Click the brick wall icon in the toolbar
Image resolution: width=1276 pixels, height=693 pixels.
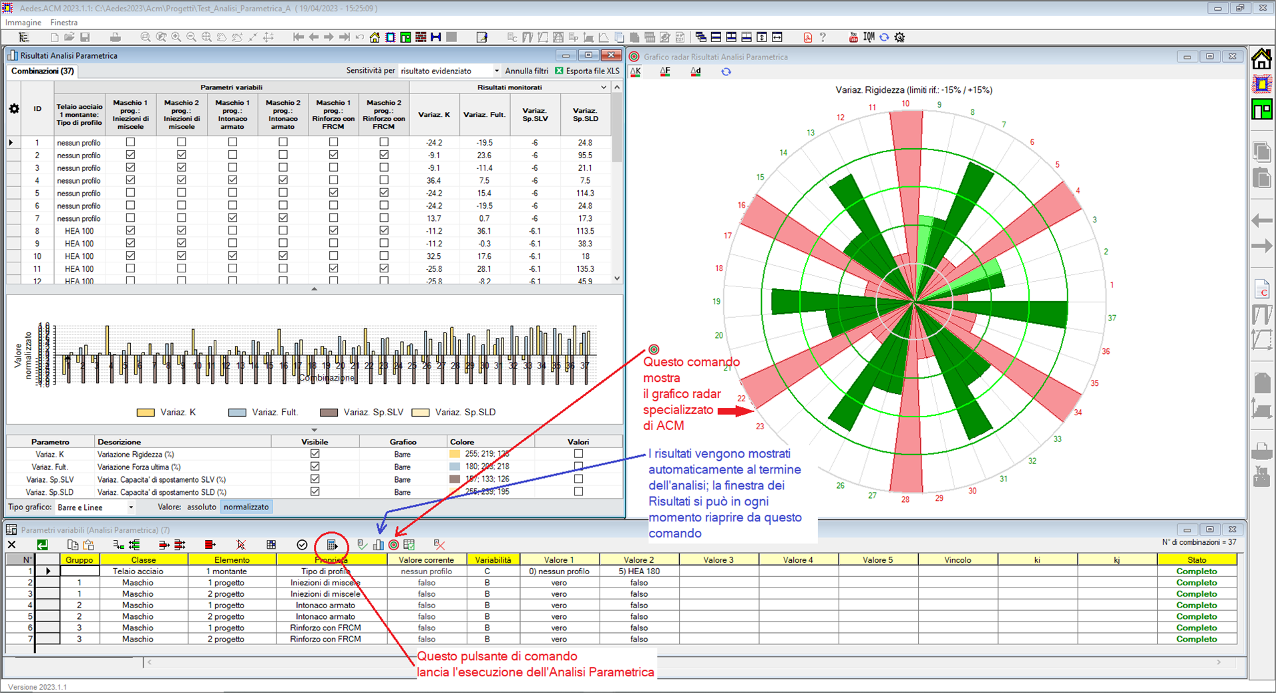[421, 37]
